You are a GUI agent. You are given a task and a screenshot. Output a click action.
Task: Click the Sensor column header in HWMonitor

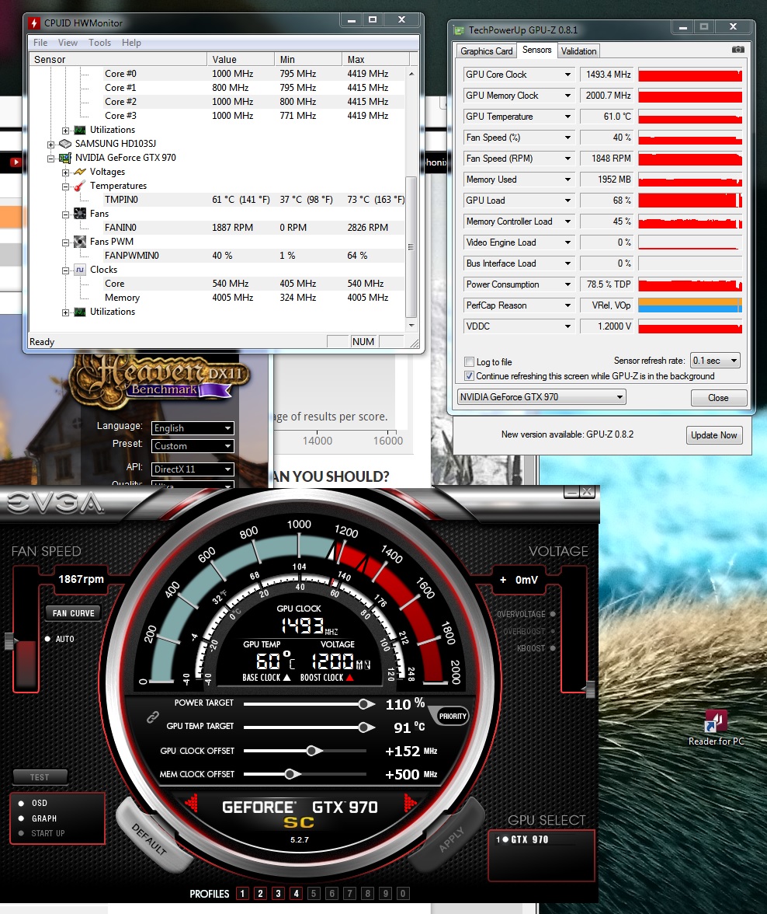118,59
